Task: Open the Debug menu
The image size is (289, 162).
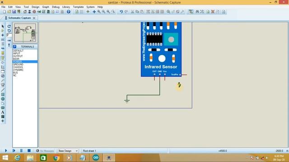Action: [56, 7]
